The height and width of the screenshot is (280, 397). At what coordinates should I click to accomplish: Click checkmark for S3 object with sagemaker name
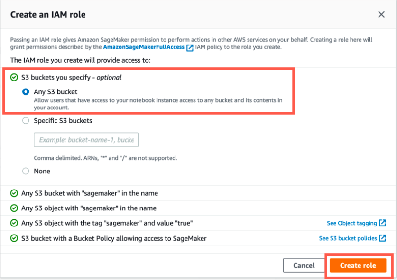(14, 208)
